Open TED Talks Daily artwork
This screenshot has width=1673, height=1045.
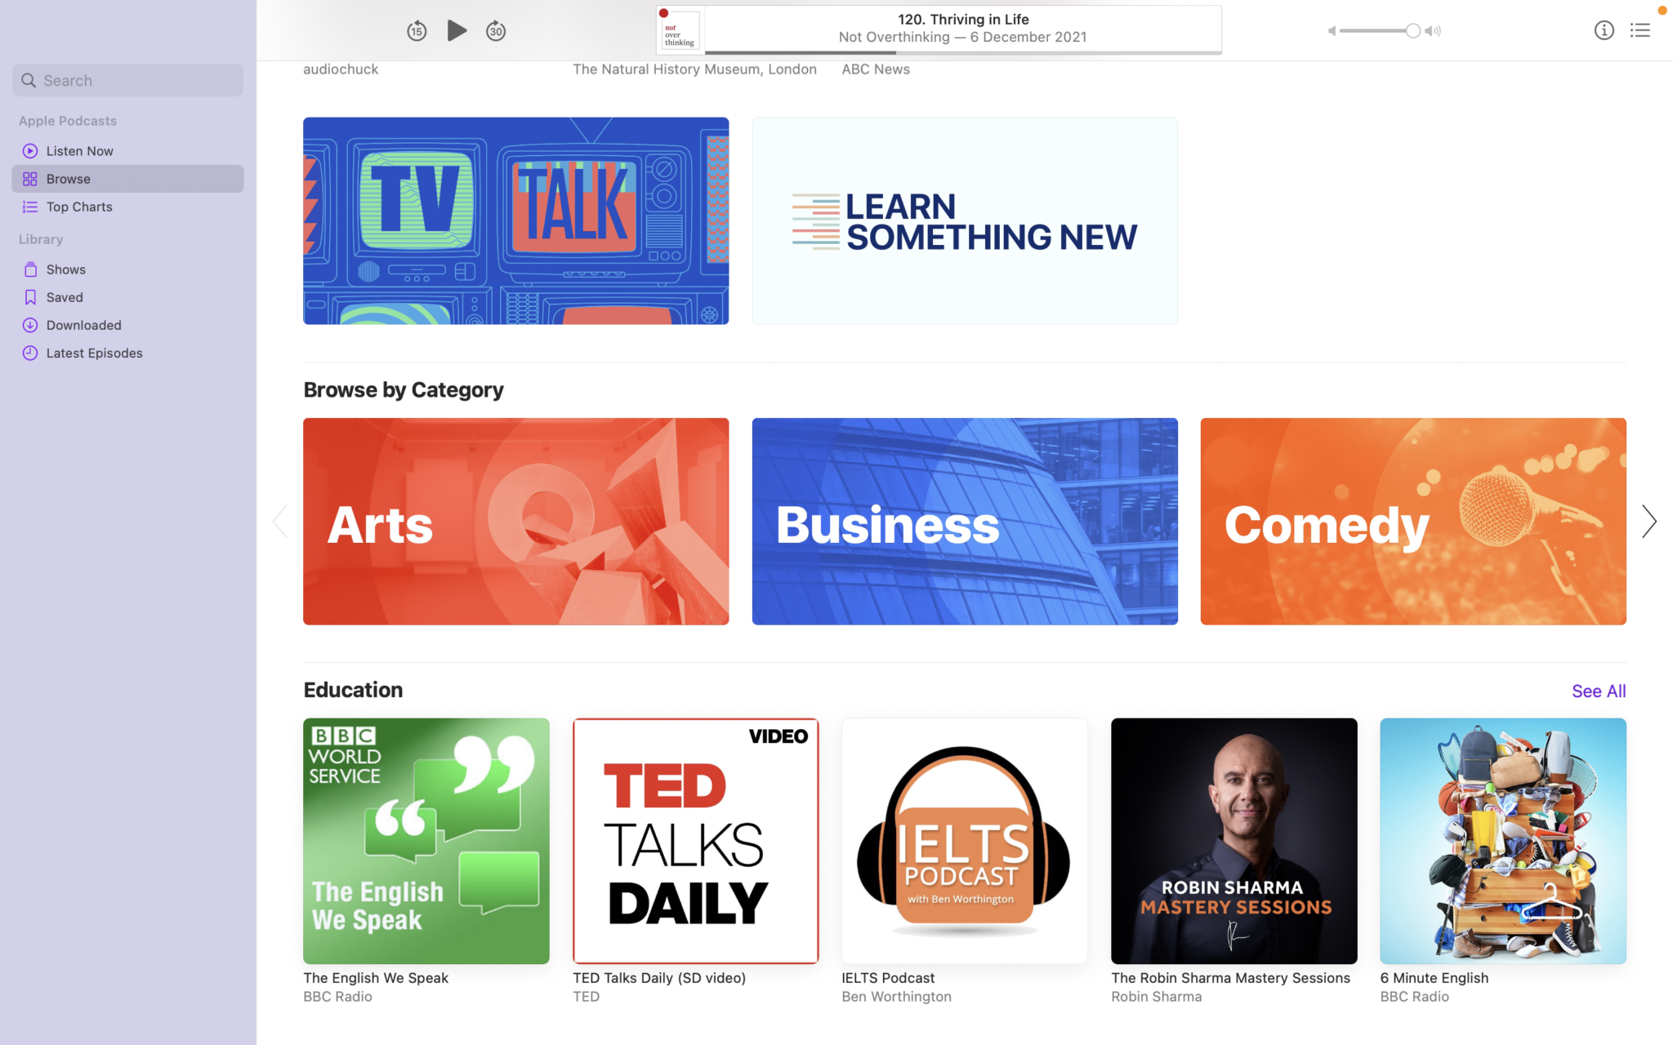695,841
